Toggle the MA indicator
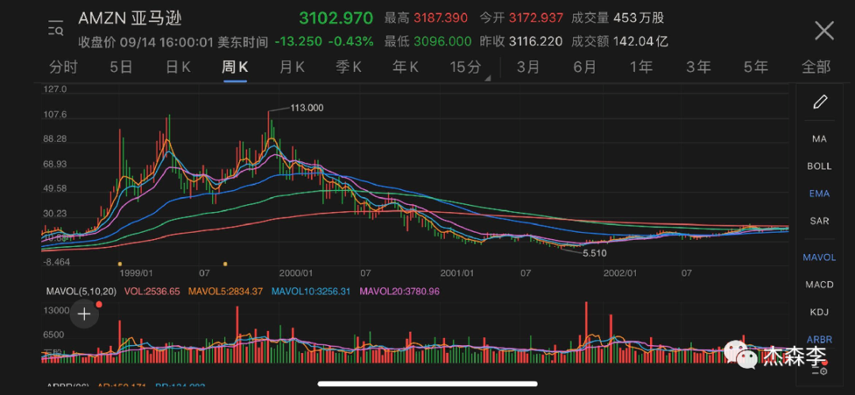Image resolution: width=855 pixels, height=395 pixels. pyautogui.click(x=819, y=139)
